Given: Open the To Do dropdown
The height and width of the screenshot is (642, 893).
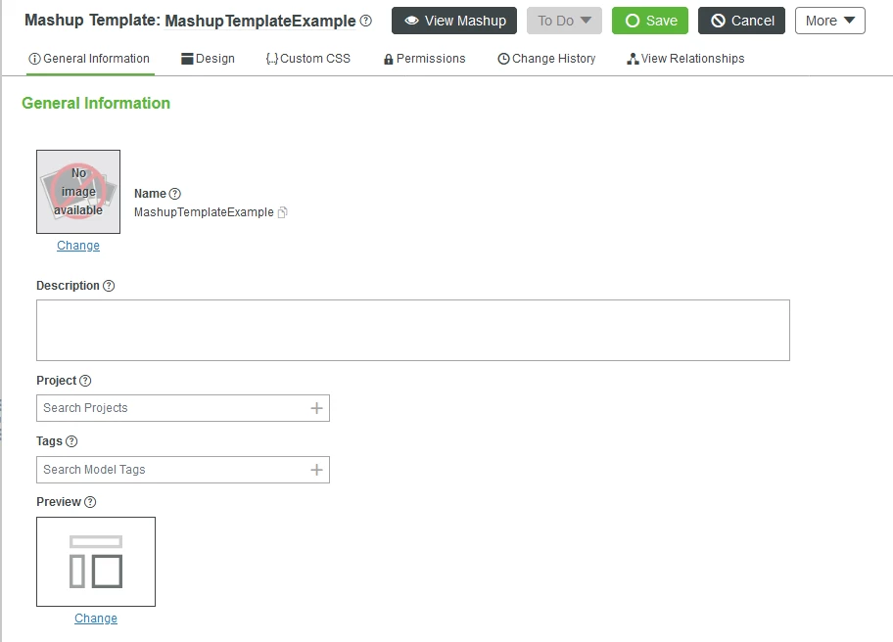Looking at the screenshot, I should (564, 20).
